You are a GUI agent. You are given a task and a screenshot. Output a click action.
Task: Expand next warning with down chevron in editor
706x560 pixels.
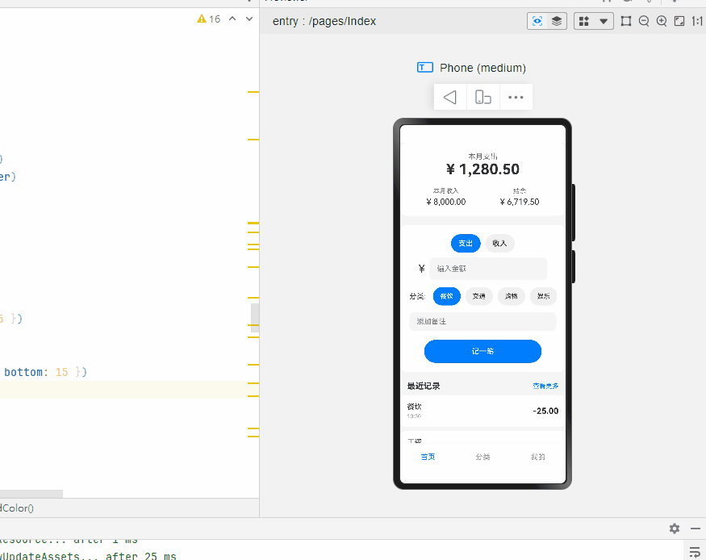pyautogui.click(x=249, y=19)
